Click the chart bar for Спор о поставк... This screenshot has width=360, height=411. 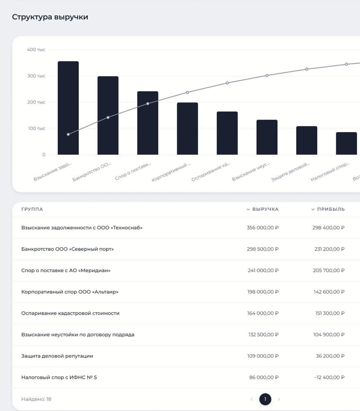[148, 123]
